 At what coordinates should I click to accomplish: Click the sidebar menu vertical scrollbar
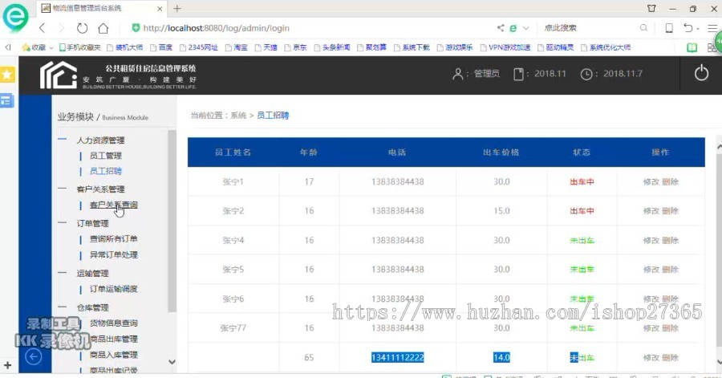click(172, 221)
